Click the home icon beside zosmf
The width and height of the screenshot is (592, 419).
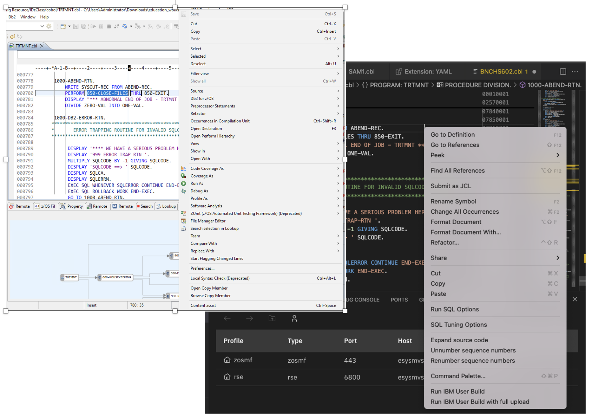point(227,360)
